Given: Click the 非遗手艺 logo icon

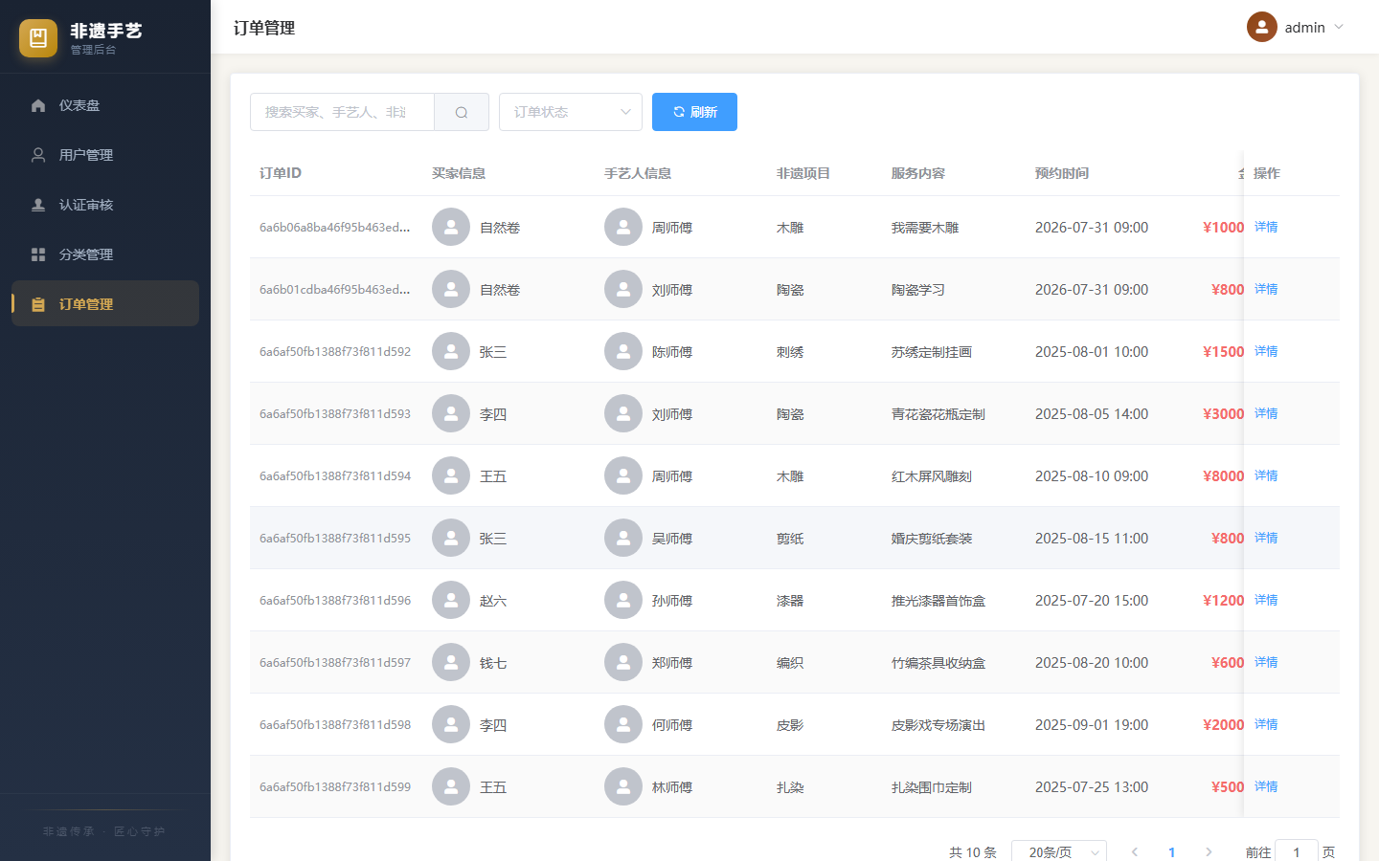Looking at the screenshot, I should pos(38,38).
